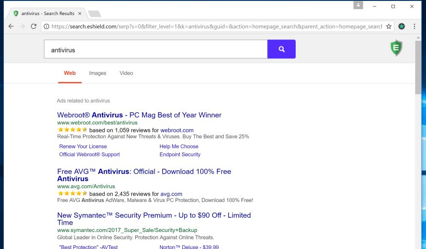
Task: Click the green eShield logo
Action: (396, 48)
